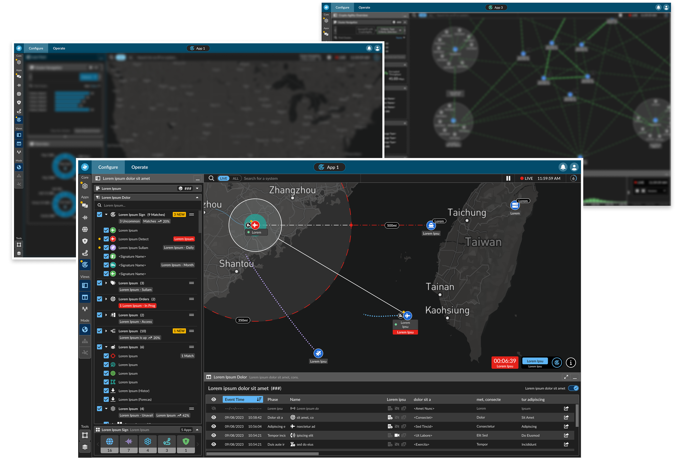Collapse the Lorem Ipsum Sign (9 Matches) group
The width and height of the screenshot is (687, 460).
[106, 214]
